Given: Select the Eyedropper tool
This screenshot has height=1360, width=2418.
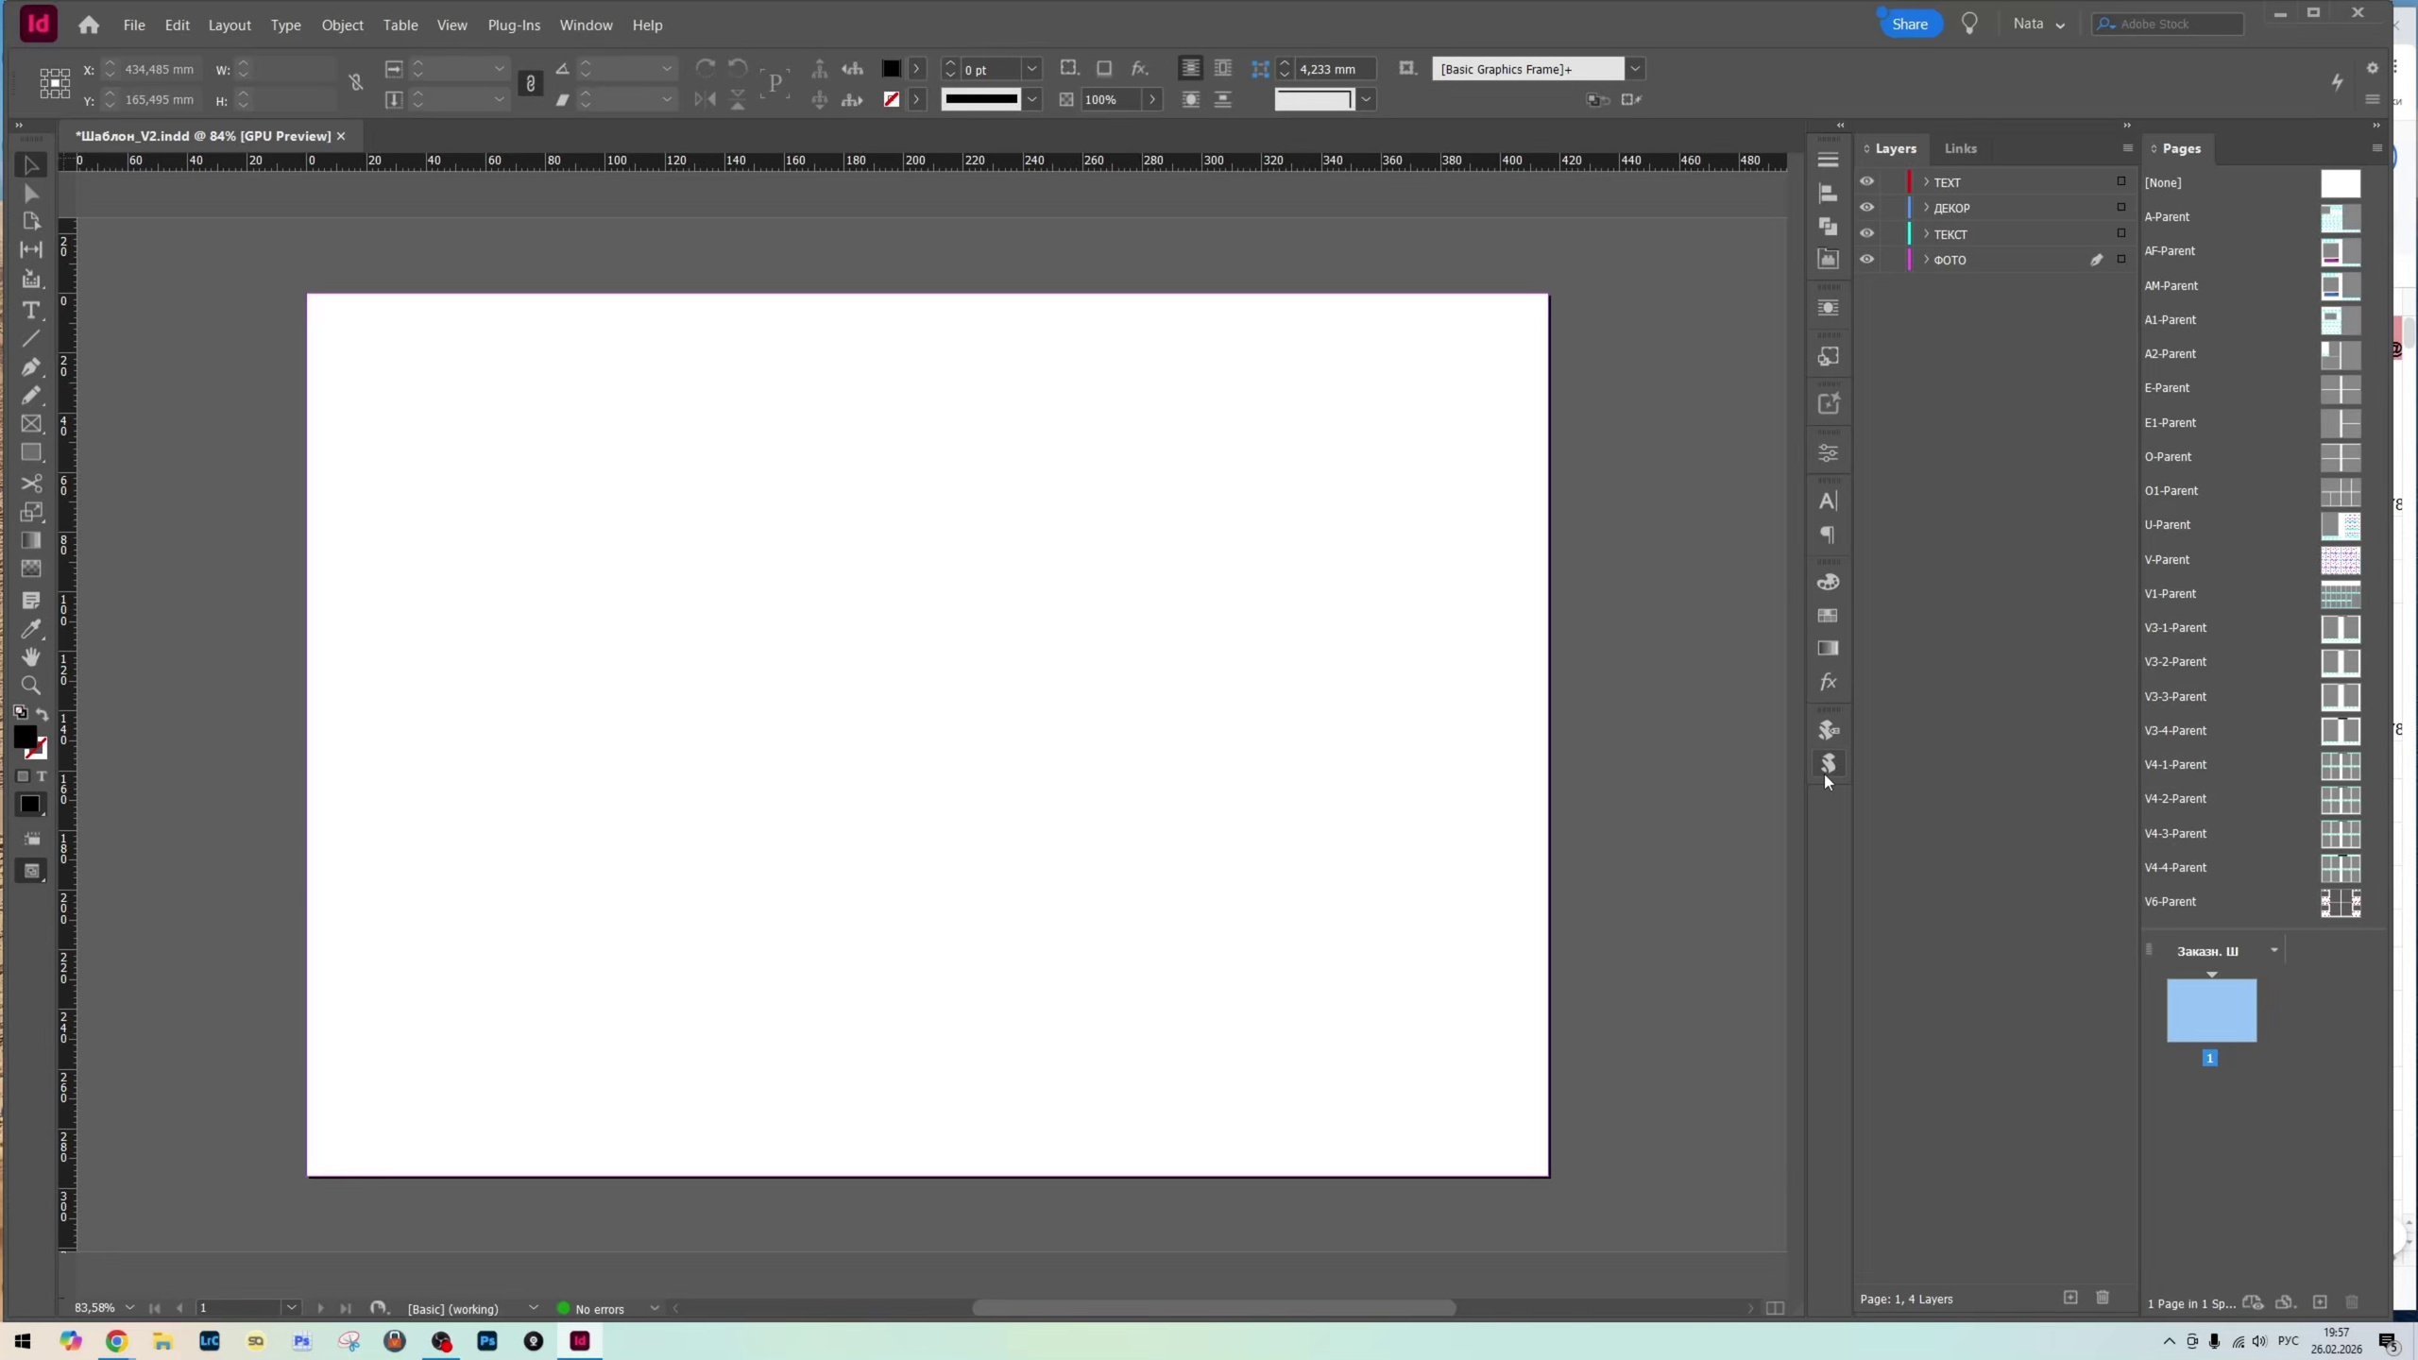Looking at the screenshot, I should click(x=31, y=629).
